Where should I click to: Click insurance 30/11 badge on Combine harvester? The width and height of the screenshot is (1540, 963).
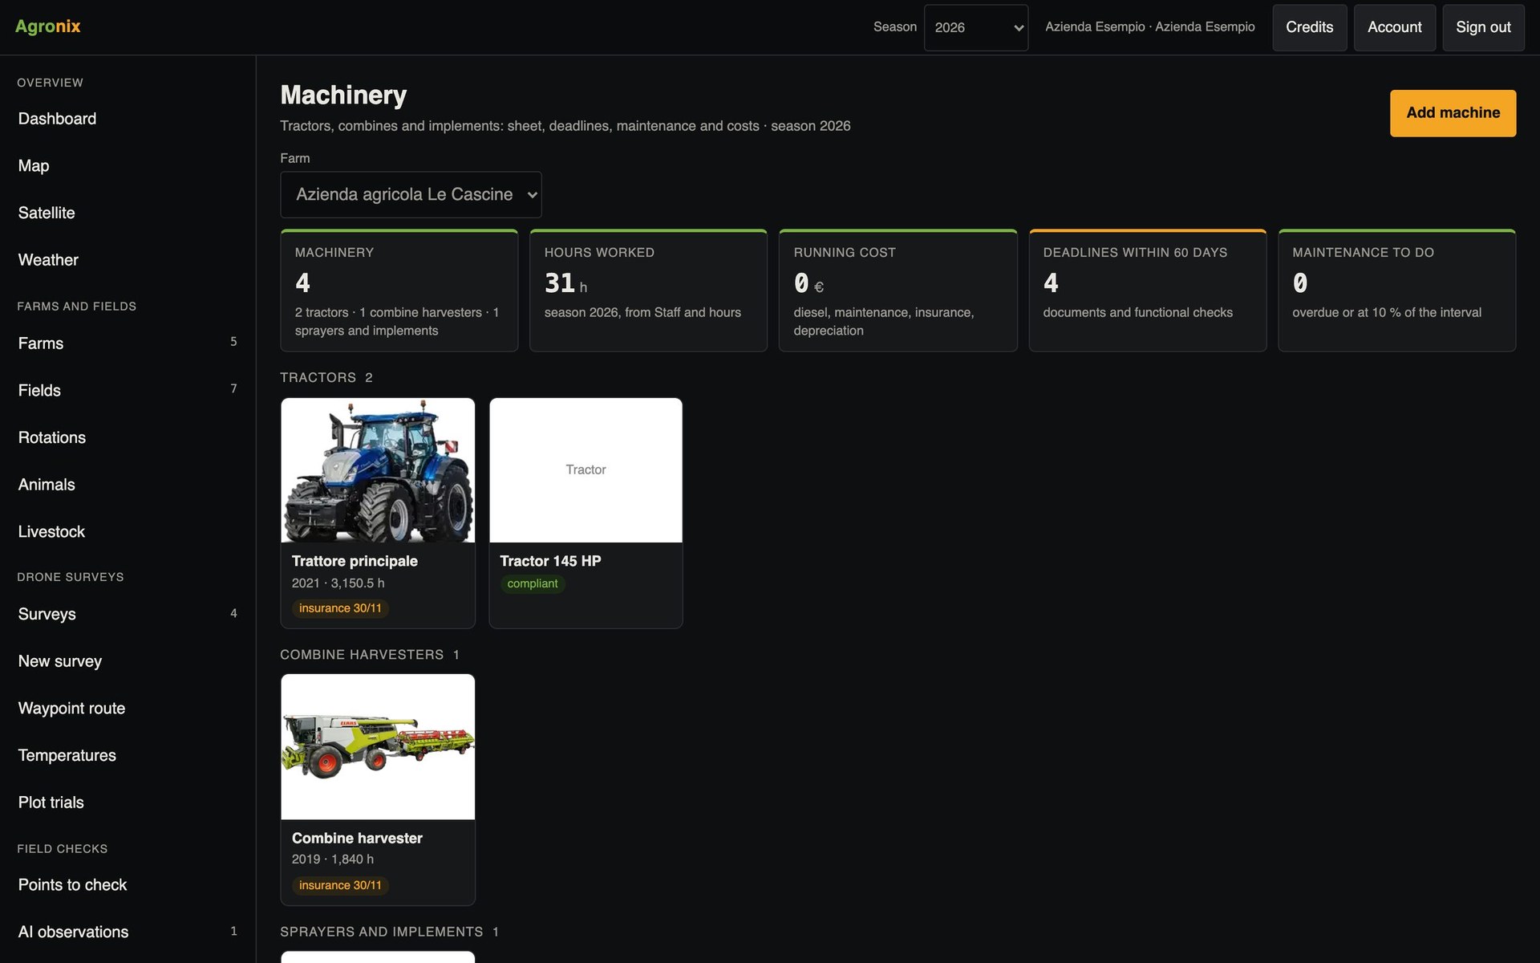[x=340, y=885]
